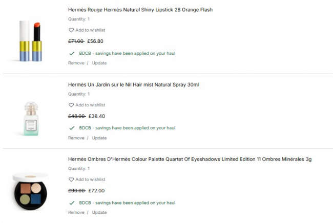View the Ombres D'Hermès eyeshadow palette image
The image size is (333, 223).
[30, 190]
